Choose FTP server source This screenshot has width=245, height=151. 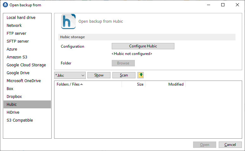click(x=27, y=33)
